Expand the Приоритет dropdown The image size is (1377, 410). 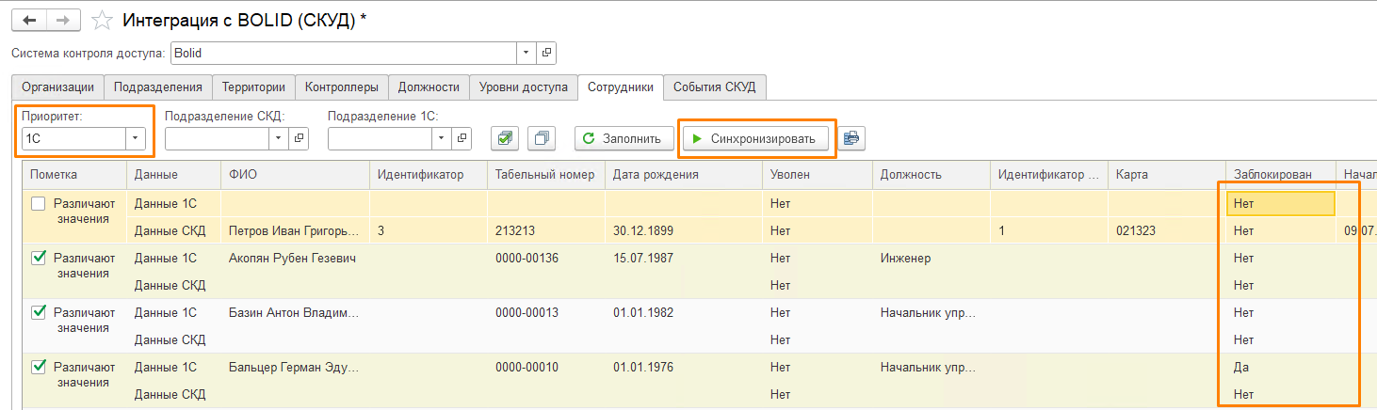[x=137, y=138]
